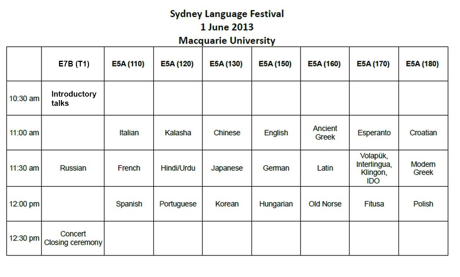Select the Fitusa session cell
Image resolution: width=460 pixels, height=277 pixels.
coord(374,204)
